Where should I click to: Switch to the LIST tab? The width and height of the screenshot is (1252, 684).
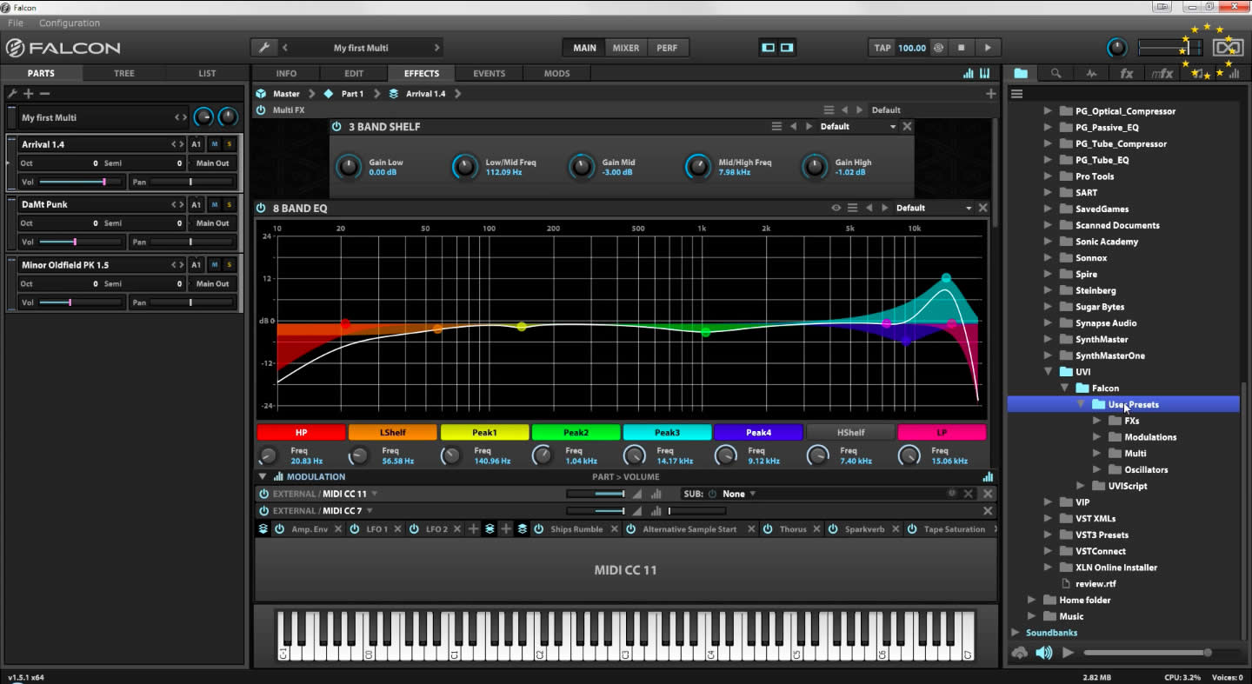click(x=207, y=74)
